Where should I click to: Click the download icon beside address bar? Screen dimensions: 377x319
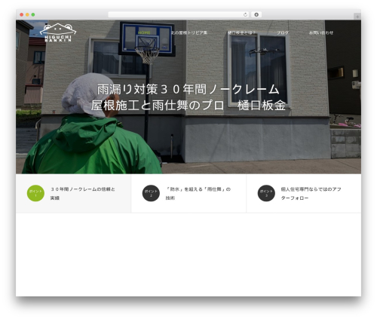(x=256, y=15)
